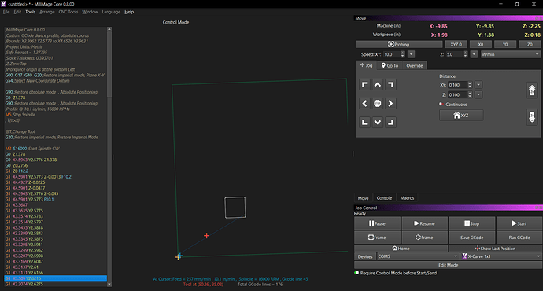Select the Move tab at bottom
543x291 pixels.
(363, 198)
